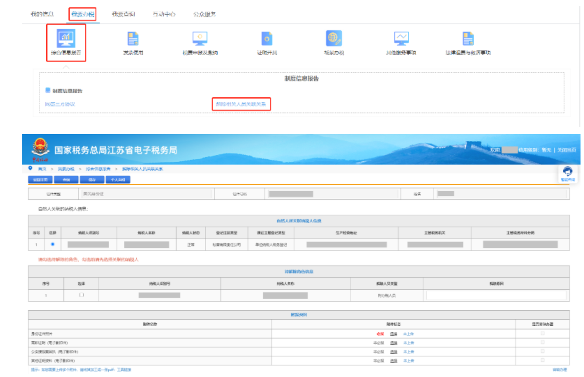
Task: Select the 其他服务事项 chart icon
Action: (400, 39)
